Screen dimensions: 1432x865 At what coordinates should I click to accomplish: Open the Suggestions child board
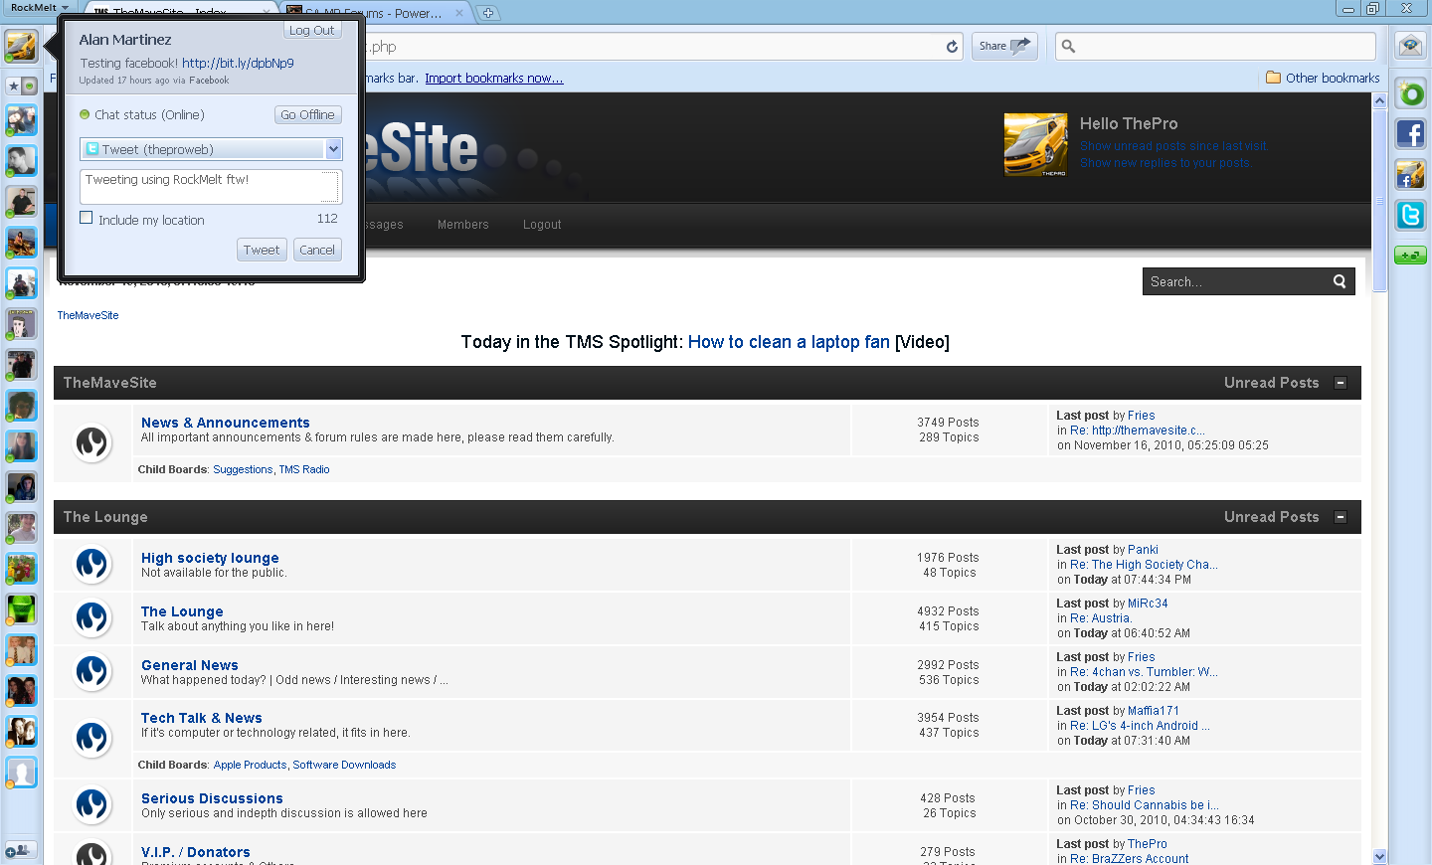(x=243, y=469)
